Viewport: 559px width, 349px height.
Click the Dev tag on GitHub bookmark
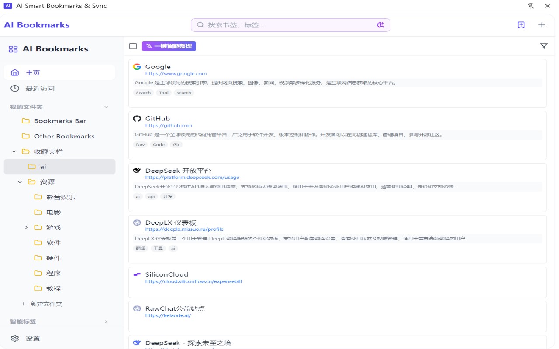click(x=140, y=145)
